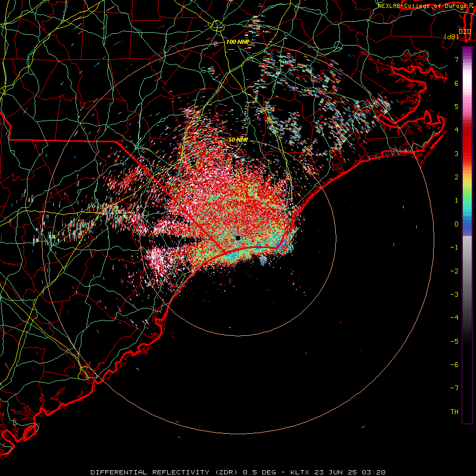
Task: Click the 03:20 timestamp text
Action: click(373, 472)
